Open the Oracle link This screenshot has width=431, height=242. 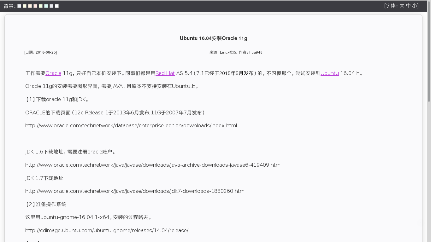pyautogui.click(x=53, y=73)
